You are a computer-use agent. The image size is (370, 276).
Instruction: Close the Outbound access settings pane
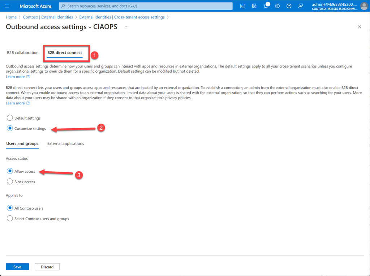click(x=359, y=27)
